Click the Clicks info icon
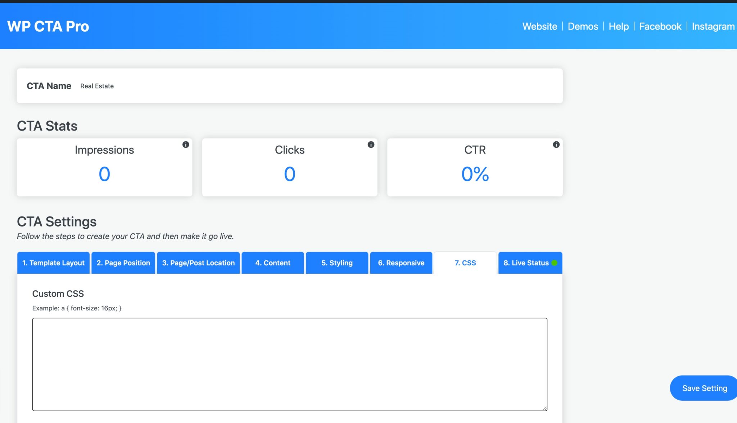This screenshot has width=737, height=423. coord(371,145)
